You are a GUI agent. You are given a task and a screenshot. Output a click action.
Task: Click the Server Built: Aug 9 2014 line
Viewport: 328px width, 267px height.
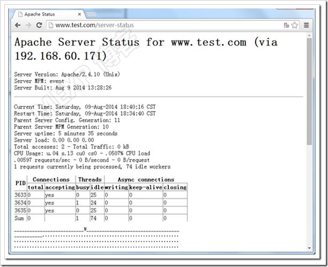coord(63,88)
